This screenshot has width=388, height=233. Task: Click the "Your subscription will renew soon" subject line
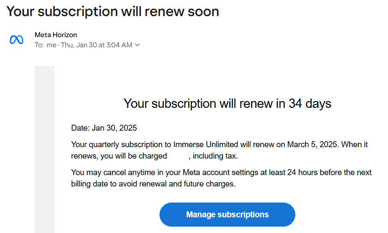tap(113, 11)
